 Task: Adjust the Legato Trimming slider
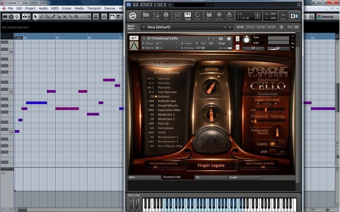pyautogui.click(x=267, y=110)
